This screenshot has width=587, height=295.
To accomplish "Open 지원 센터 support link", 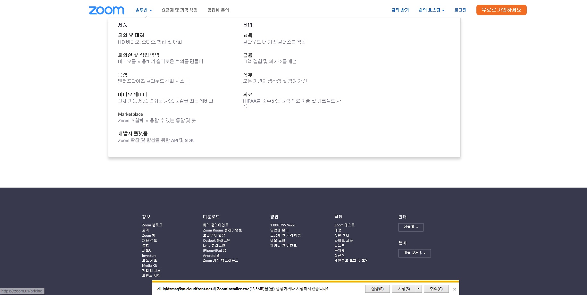I will pos(342,235).
